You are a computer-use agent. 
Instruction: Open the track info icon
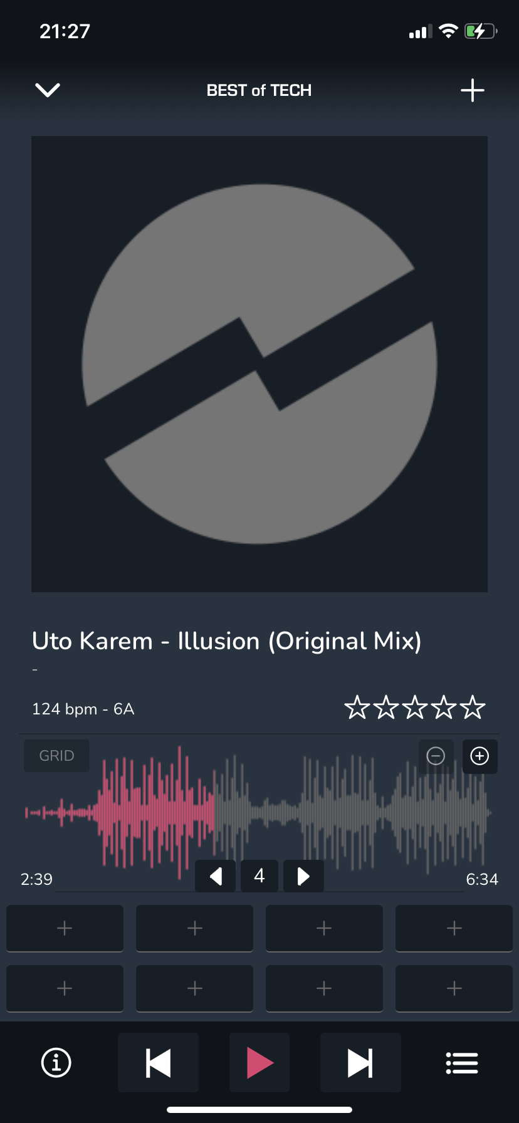(56, 1063)
